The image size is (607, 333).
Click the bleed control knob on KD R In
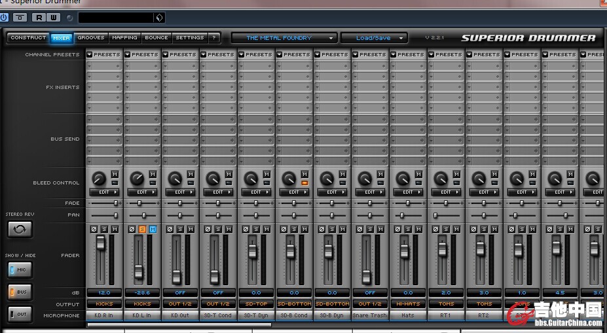coord(99,178)
